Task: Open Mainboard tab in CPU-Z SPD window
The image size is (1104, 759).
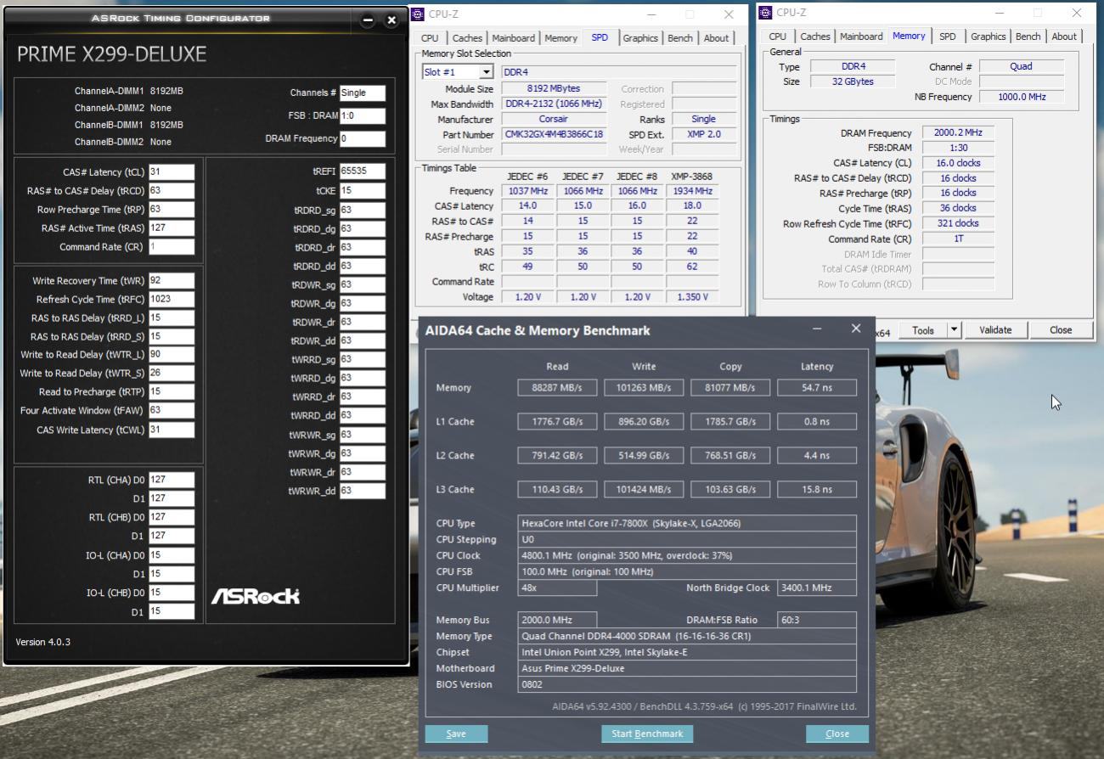Action: 514,38
